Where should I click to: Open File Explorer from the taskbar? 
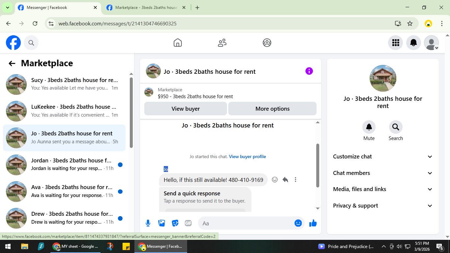(24, 246)
